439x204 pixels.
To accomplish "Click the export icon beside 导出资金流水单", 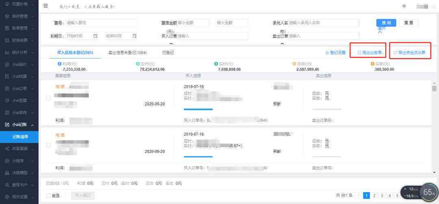I will point(396,52).
